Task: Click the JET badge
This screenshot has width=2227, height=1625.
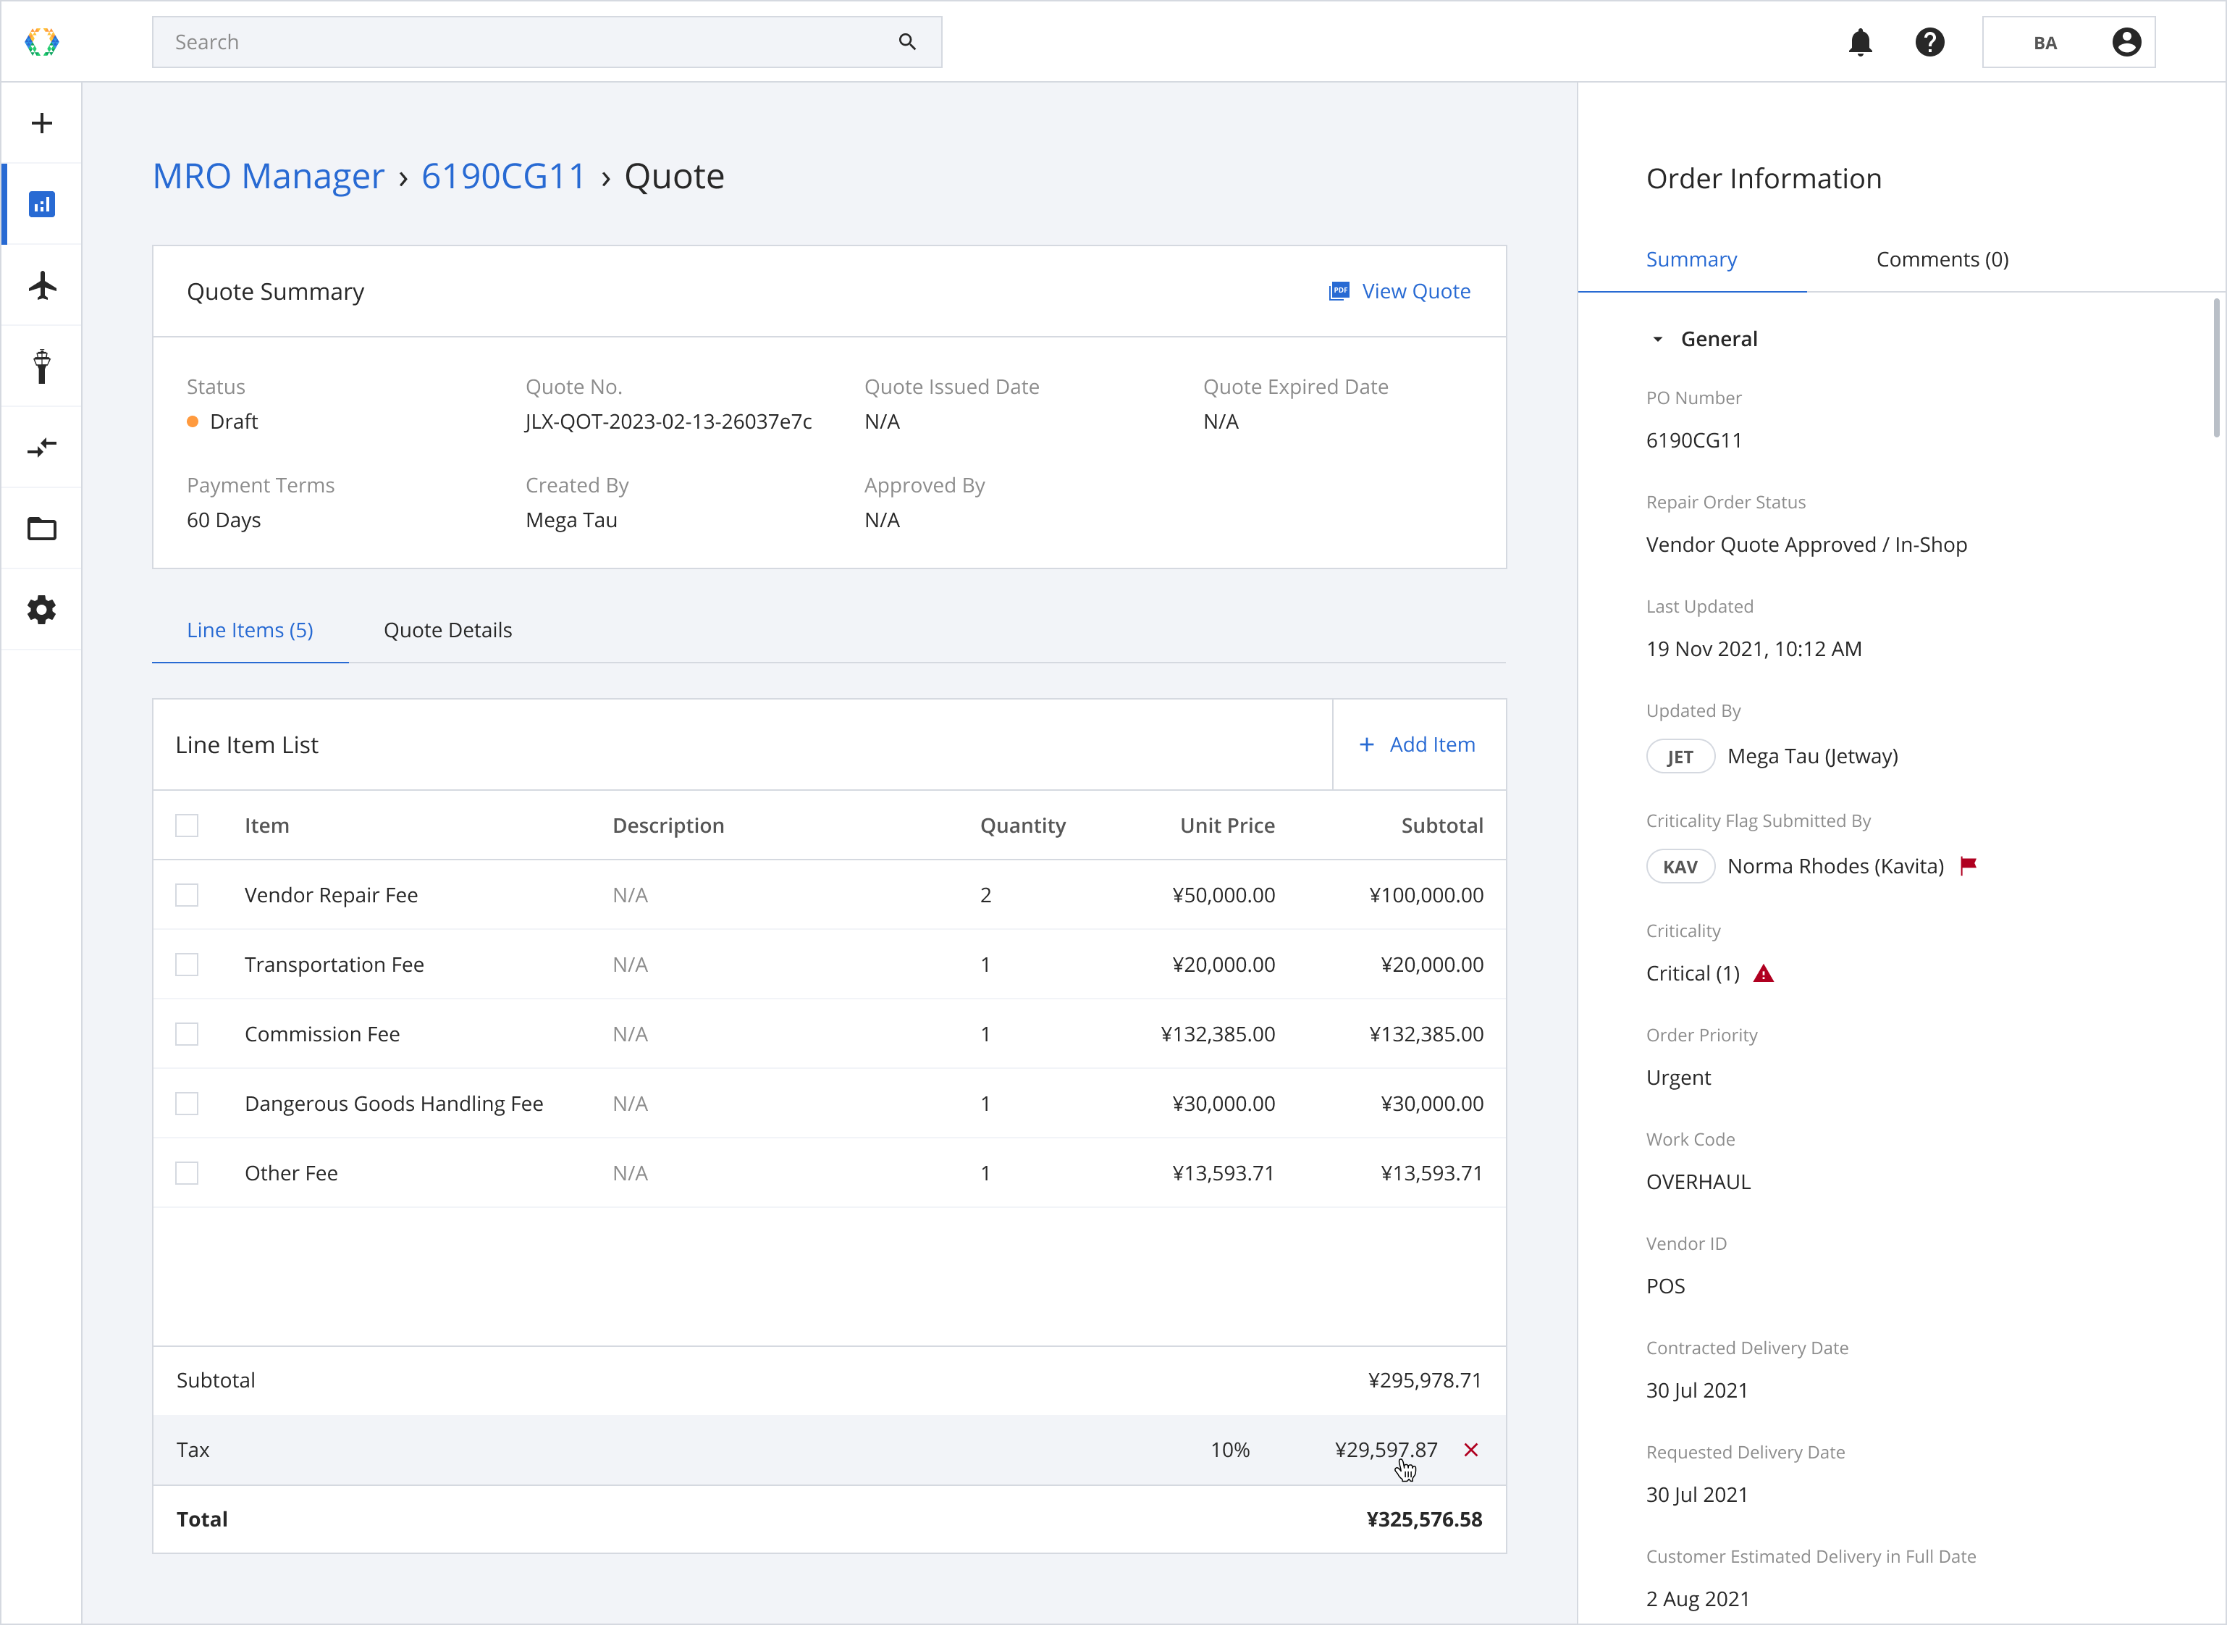Action: click(1680, 757)
